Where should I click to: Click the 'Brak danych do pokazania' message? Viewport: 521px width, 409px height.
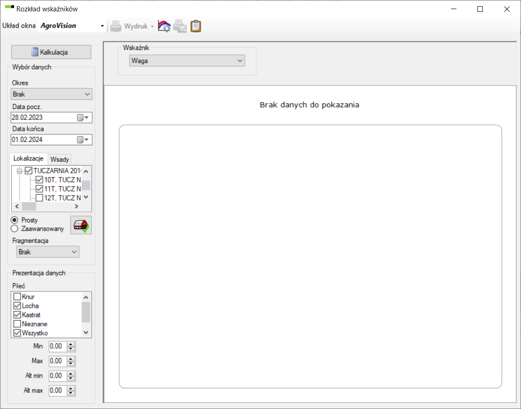tap(309, 105)
